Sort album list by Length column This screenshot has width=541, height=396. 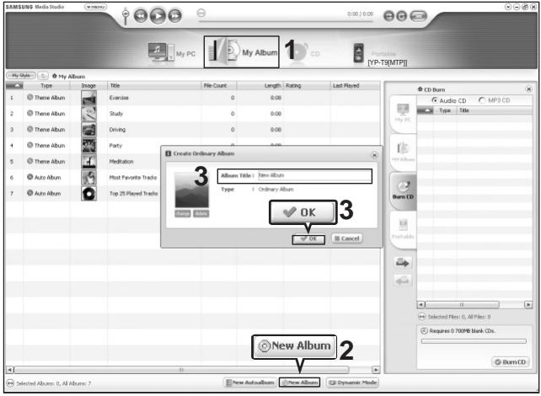pyautogui.click(x=260, y=86)
